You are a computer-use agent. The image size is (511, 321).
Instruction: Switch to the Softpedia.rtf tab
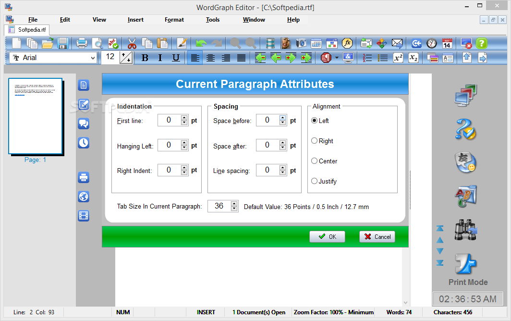click(27, 30)
